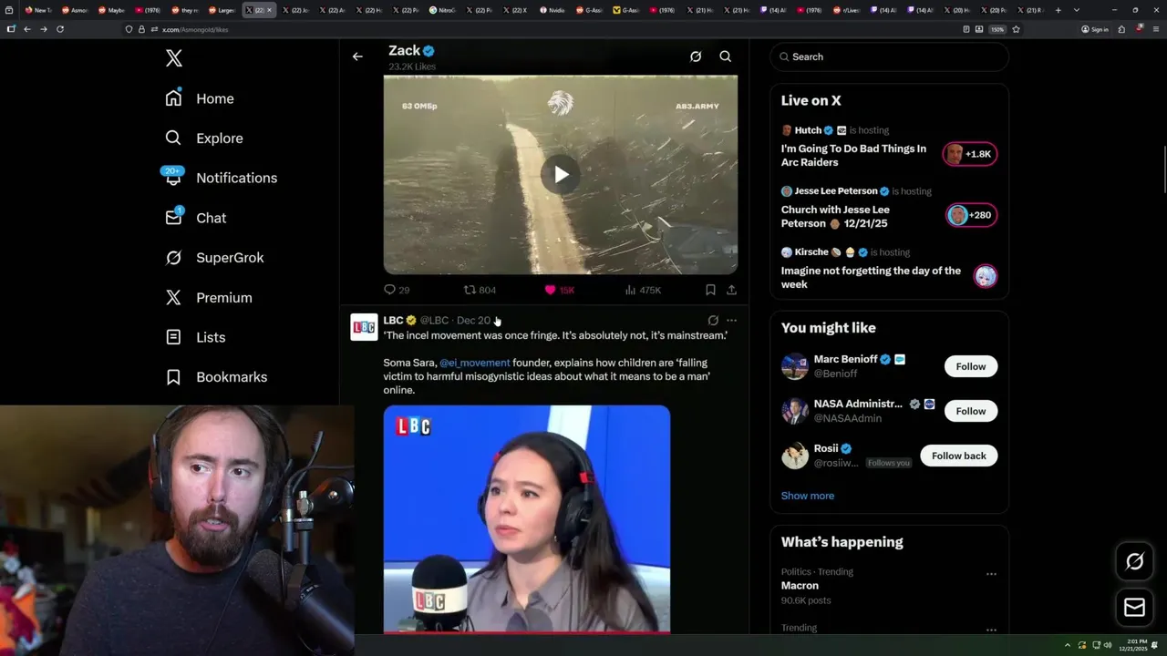Image resolution: width=1167 pixels, height=656 pixels.
Task: Expand the list-all-tabs chevron in the tab bar
Action: [1077, 10]
